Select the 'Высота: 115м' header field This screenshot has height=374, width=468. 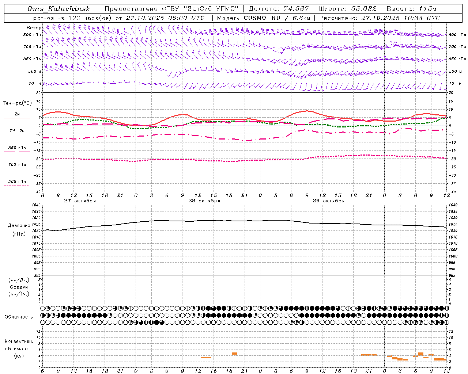tap(411, 9)
